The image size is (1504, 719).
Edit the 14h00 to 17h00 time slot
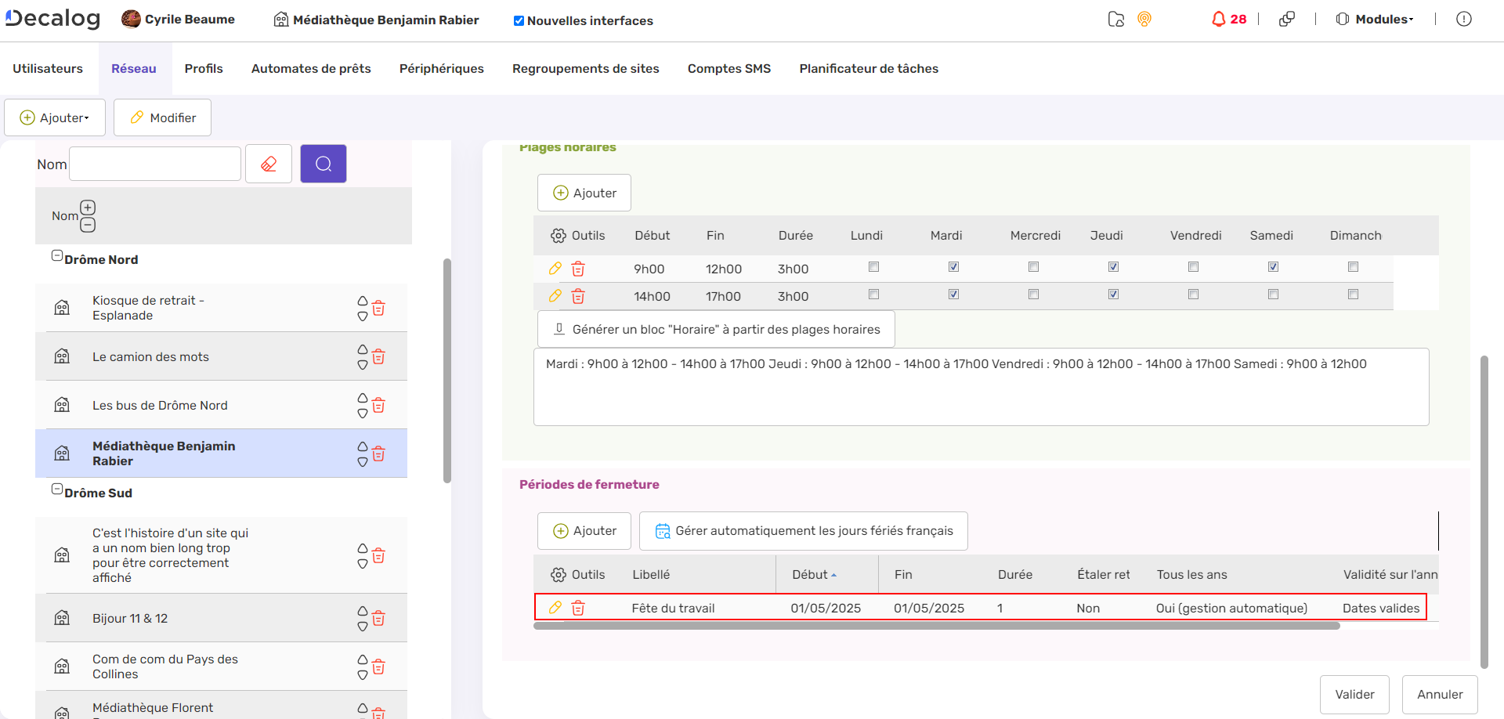[x=555, y=296]
